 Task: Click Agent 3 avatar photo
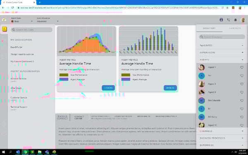(x=202, y=84)
